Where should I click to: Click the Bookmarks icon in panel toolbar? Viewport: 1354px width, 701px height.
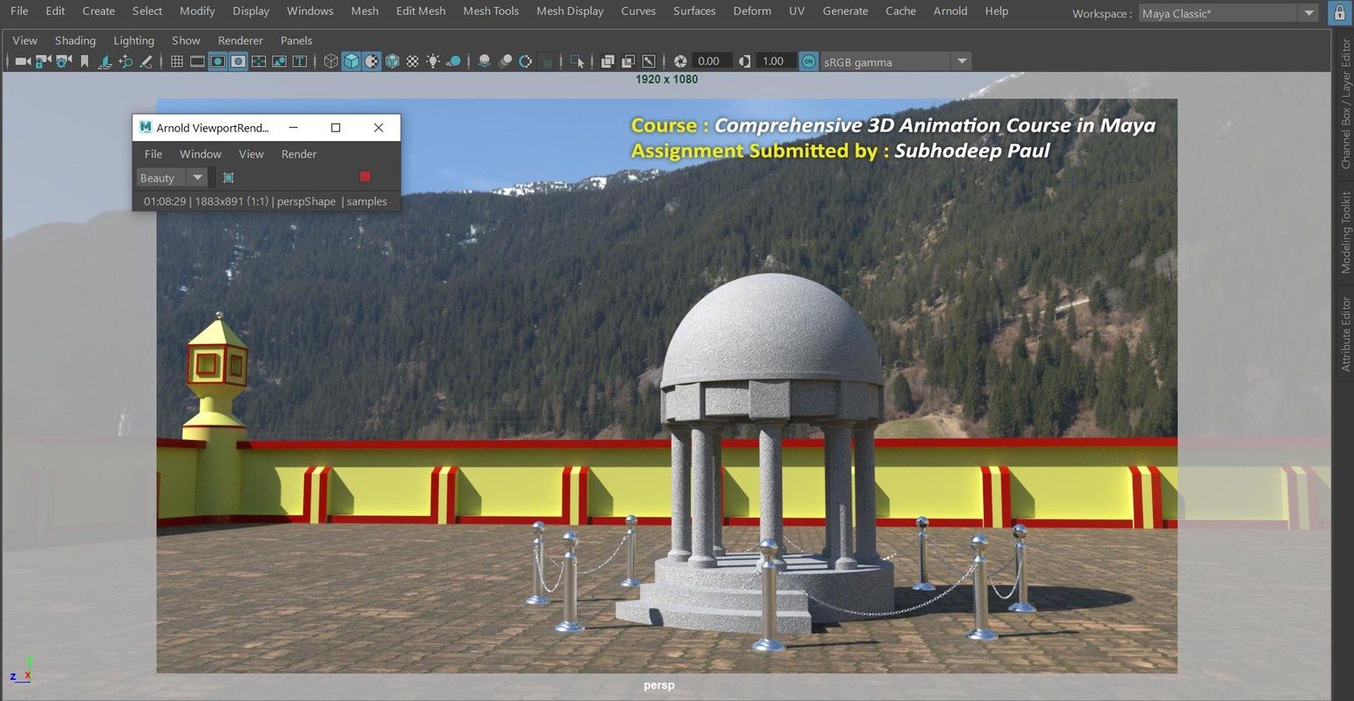coord(85,61)
